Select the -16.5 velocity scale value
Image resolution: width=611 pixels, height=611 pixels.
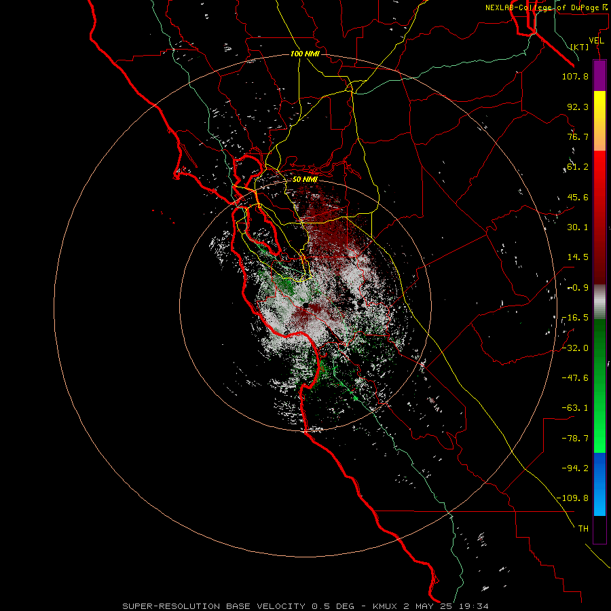click(x=575, y=318)
